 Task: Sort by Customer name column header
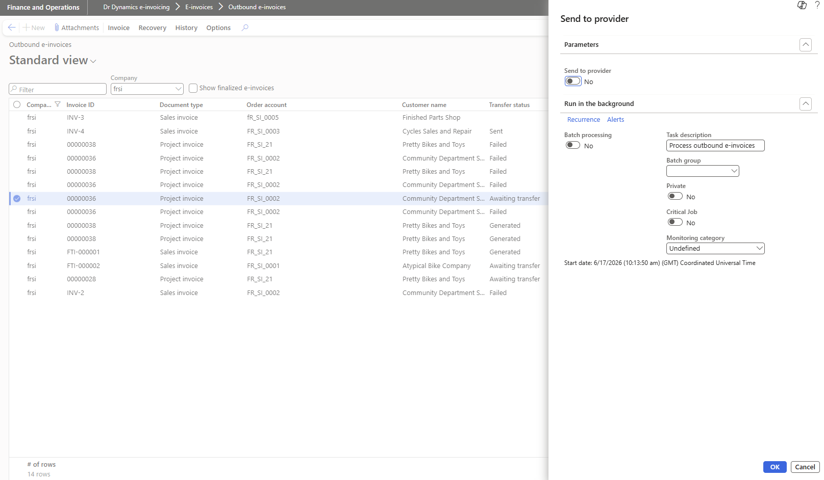pyautogui.click(x=424, y=105)
